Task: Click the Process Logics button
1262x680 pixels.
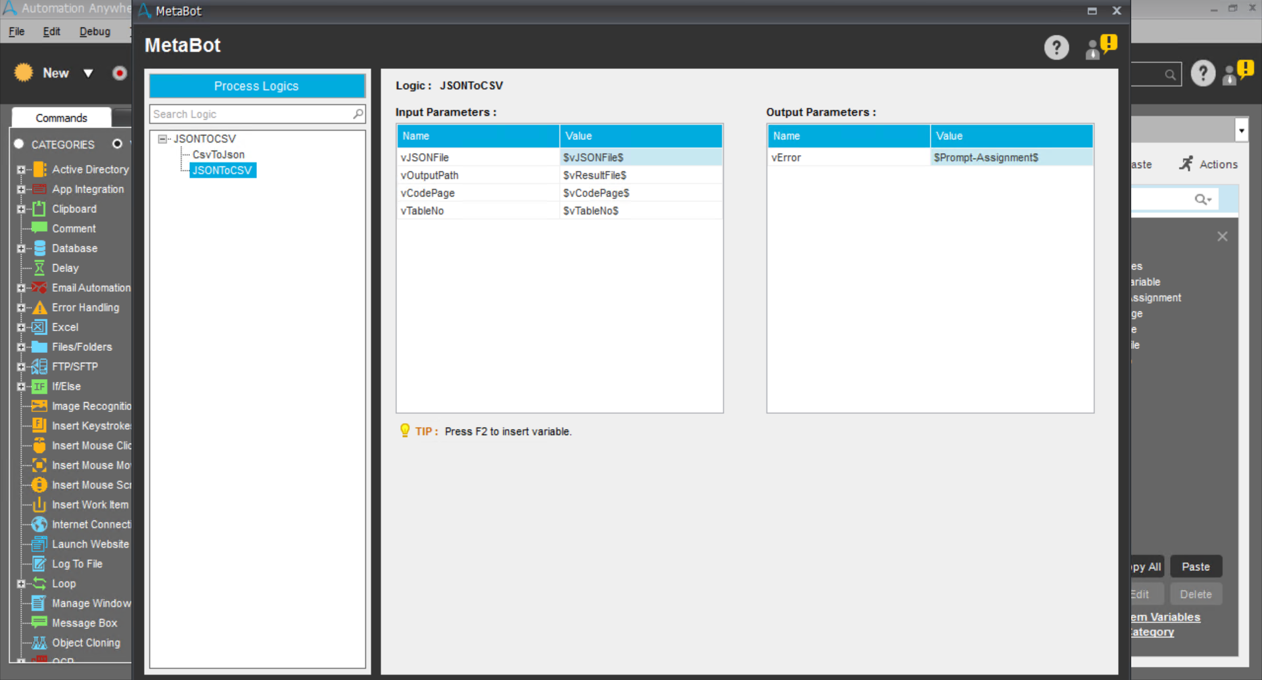Action: [256, 86]
